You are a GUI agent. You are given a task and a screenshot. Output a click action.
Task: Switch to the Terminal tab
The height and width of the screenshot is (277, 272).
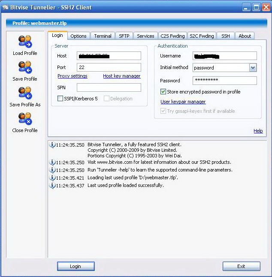click(103, 36)
